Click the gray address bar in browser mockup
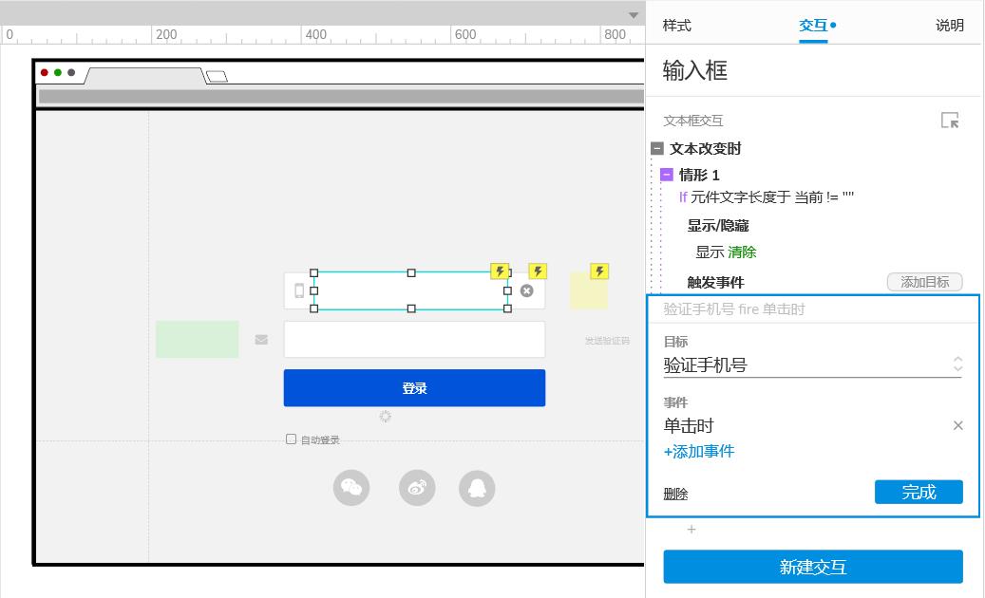 341,96
